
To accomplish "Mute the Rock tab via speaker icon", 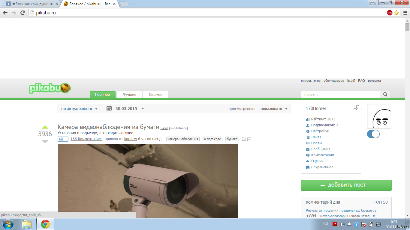I will click(x=52, y=4).
